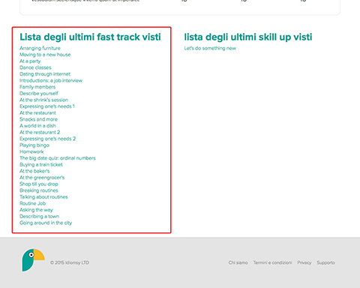The width and height of the screenshot is (360, 288).
Task: Select the Homework lesson link
Action: coord(31,151)
